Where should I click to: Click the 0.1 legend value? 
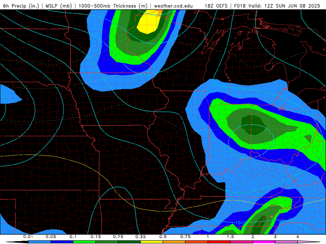(x=73, y=237)
